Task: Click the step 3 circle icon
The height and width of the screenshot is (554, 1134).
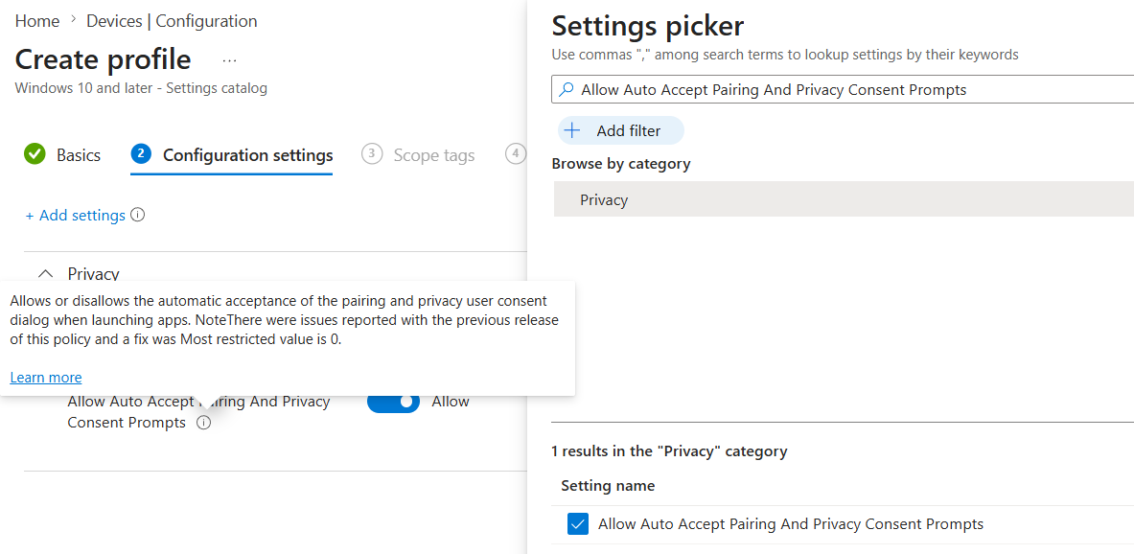Action: click(x=371, y=154)
